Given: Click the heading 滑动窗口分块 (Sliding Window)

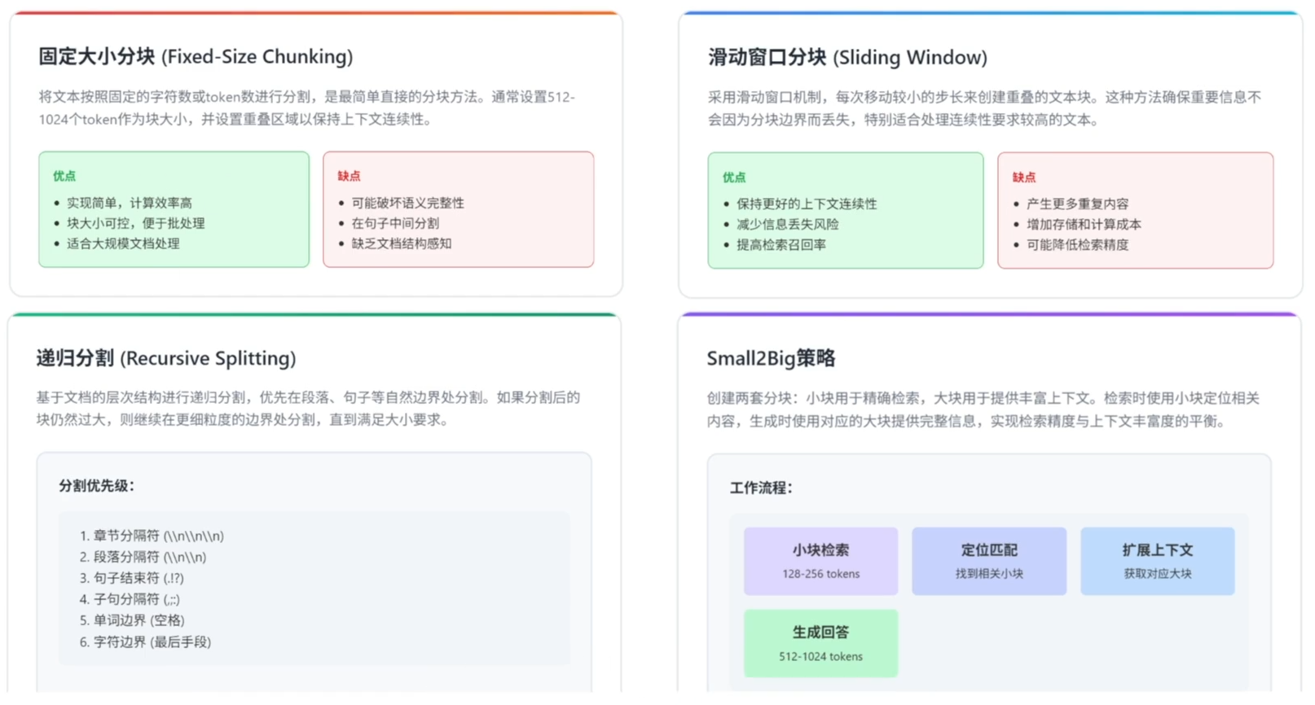Looking at the screenshot, I should 847,57.
